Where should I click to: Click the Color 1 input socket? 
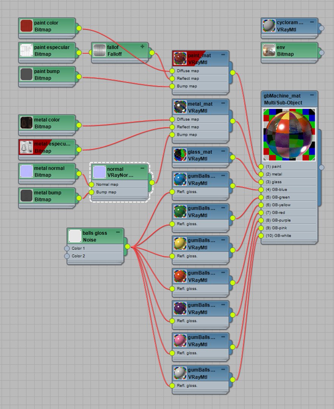[x=67, y=248]
